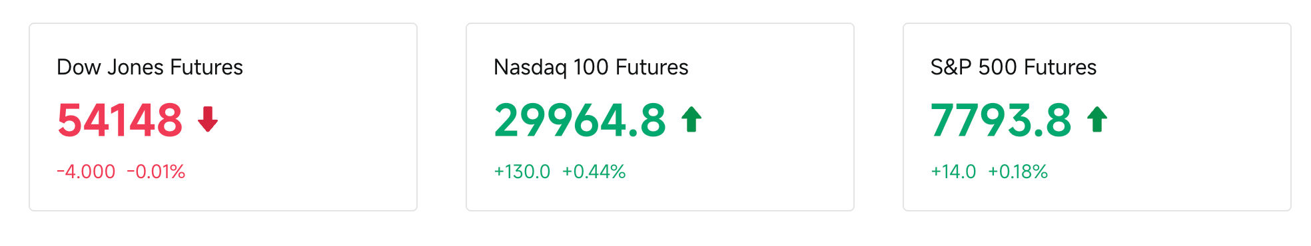
Task: Open the S&P 500 Futures title link
Action: [x=1013, y=67]
